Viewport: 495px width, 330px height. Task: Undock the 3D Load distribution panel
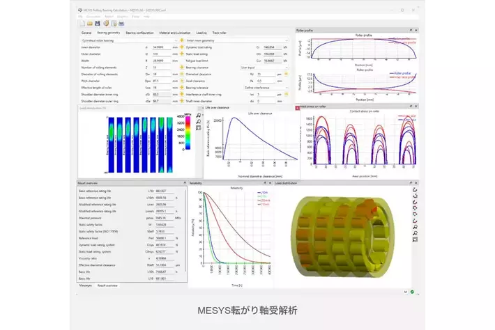click(x=411, y=183)
